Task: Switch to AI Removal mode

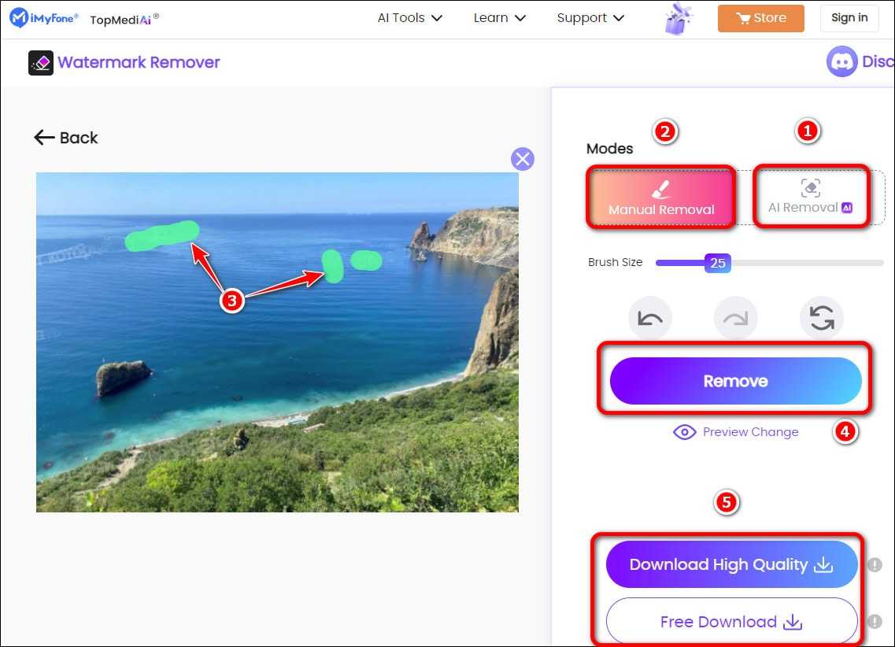Action: [811, 197]
